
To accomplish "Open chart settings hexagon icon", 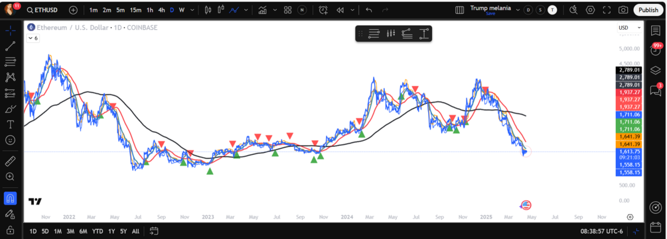I will click(591, 10).
